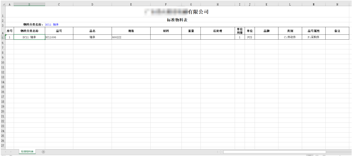The height and width of the screenshot is (156, 352).
Task: Add a new sheet with plus icon
Action: point(43,151)
